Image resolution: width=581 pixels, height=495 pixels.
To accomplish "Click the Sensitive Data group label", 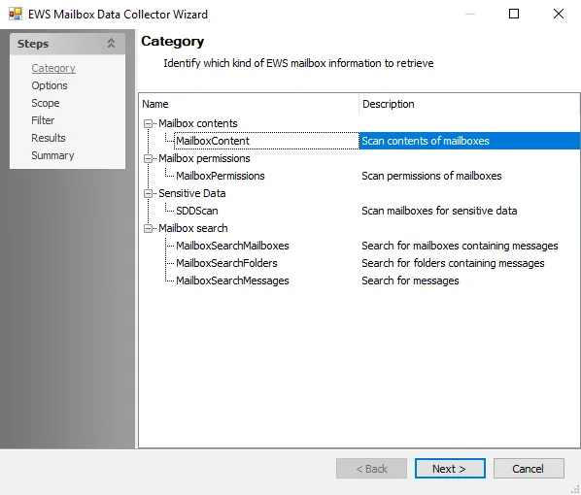I will 192,193.
